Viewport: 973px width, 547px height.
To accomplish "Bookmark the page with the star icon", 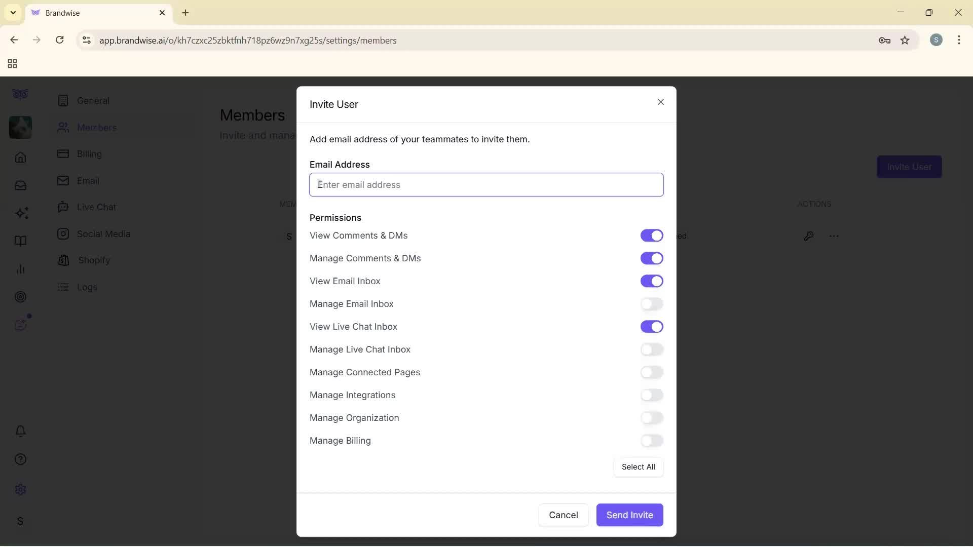I will point(905,40).
